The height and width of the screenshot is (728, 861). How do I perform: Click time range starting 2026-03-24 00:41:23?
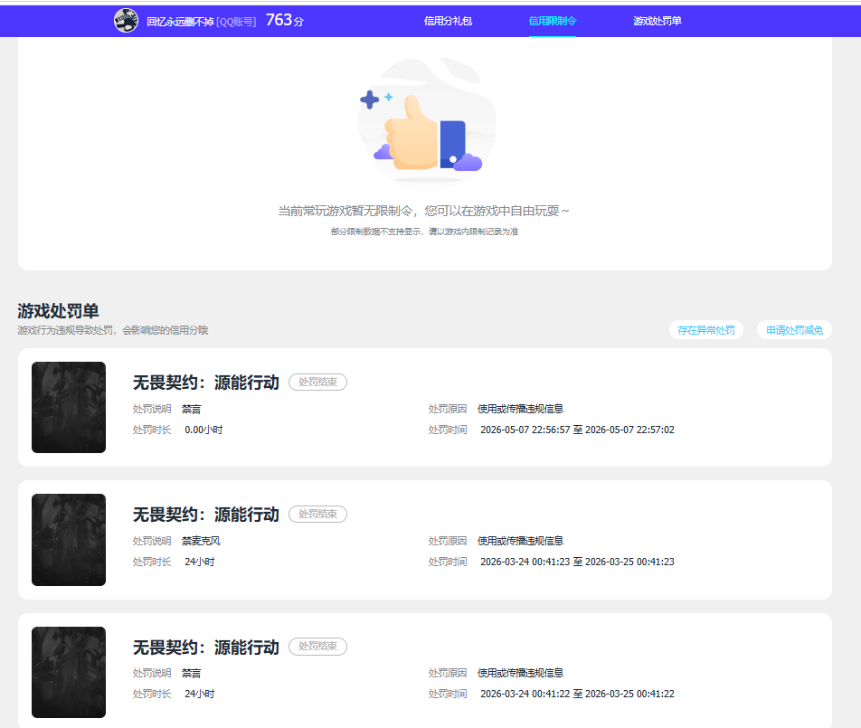(x=577, y=562)
